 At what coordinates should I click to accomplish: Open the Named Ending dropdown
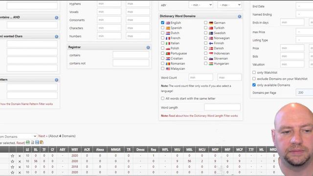click(304, 14)
